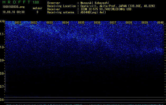Viewport: 166px width, 105px height.
Task: Click the Receiving antenna label
Action: click(61, 12)
